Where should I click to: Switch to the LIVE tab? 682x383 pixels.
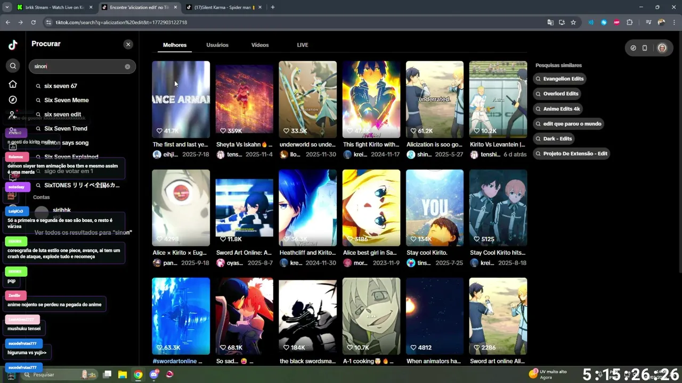303,45
